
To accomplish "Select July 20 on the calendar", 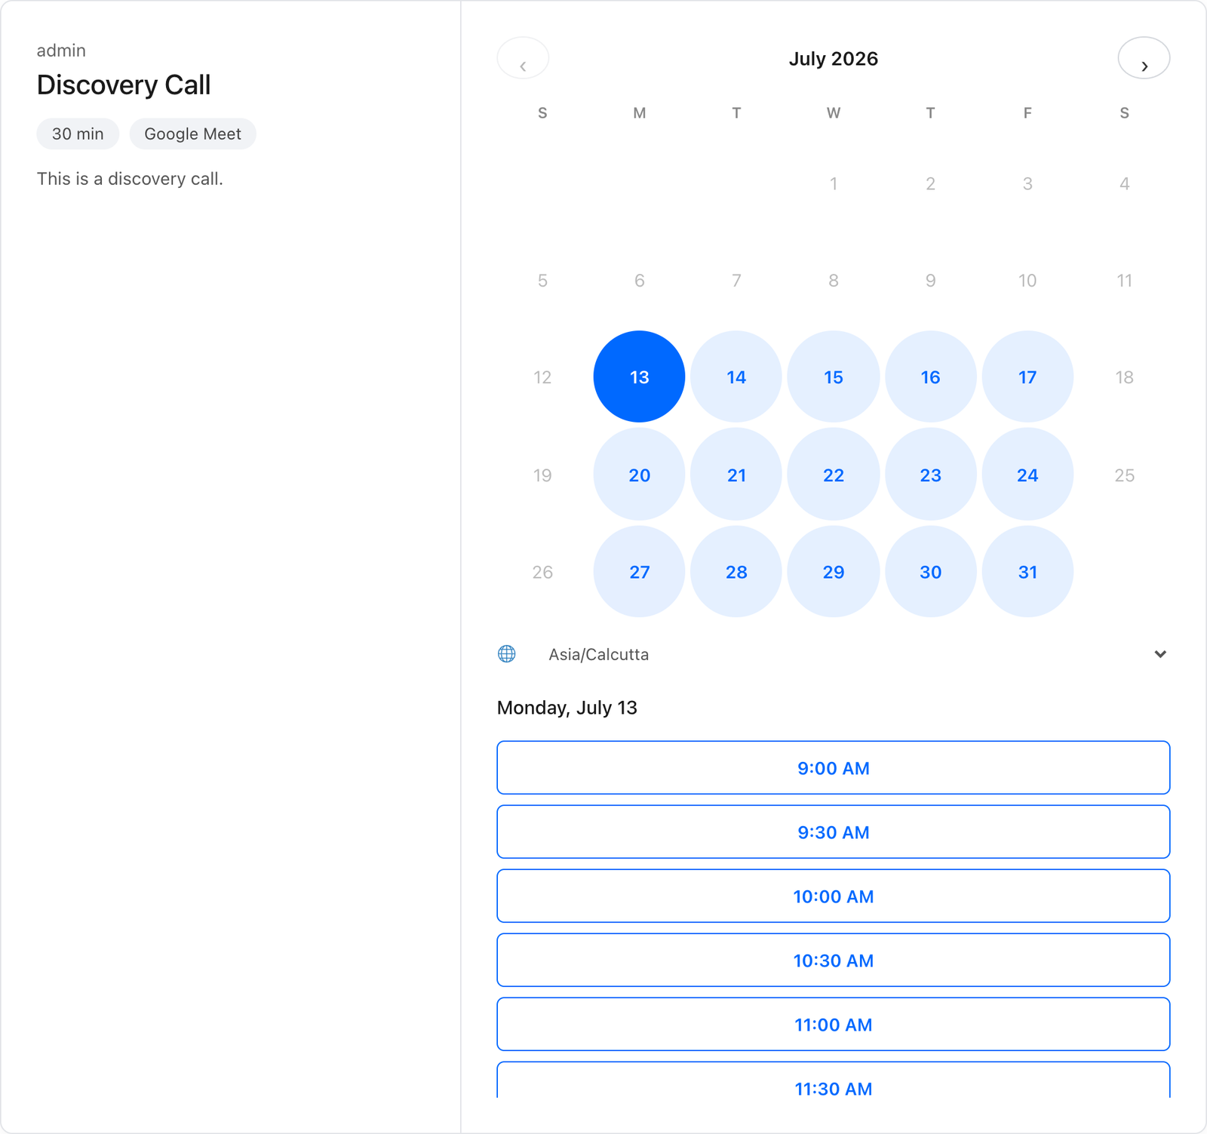I will 639,475.
